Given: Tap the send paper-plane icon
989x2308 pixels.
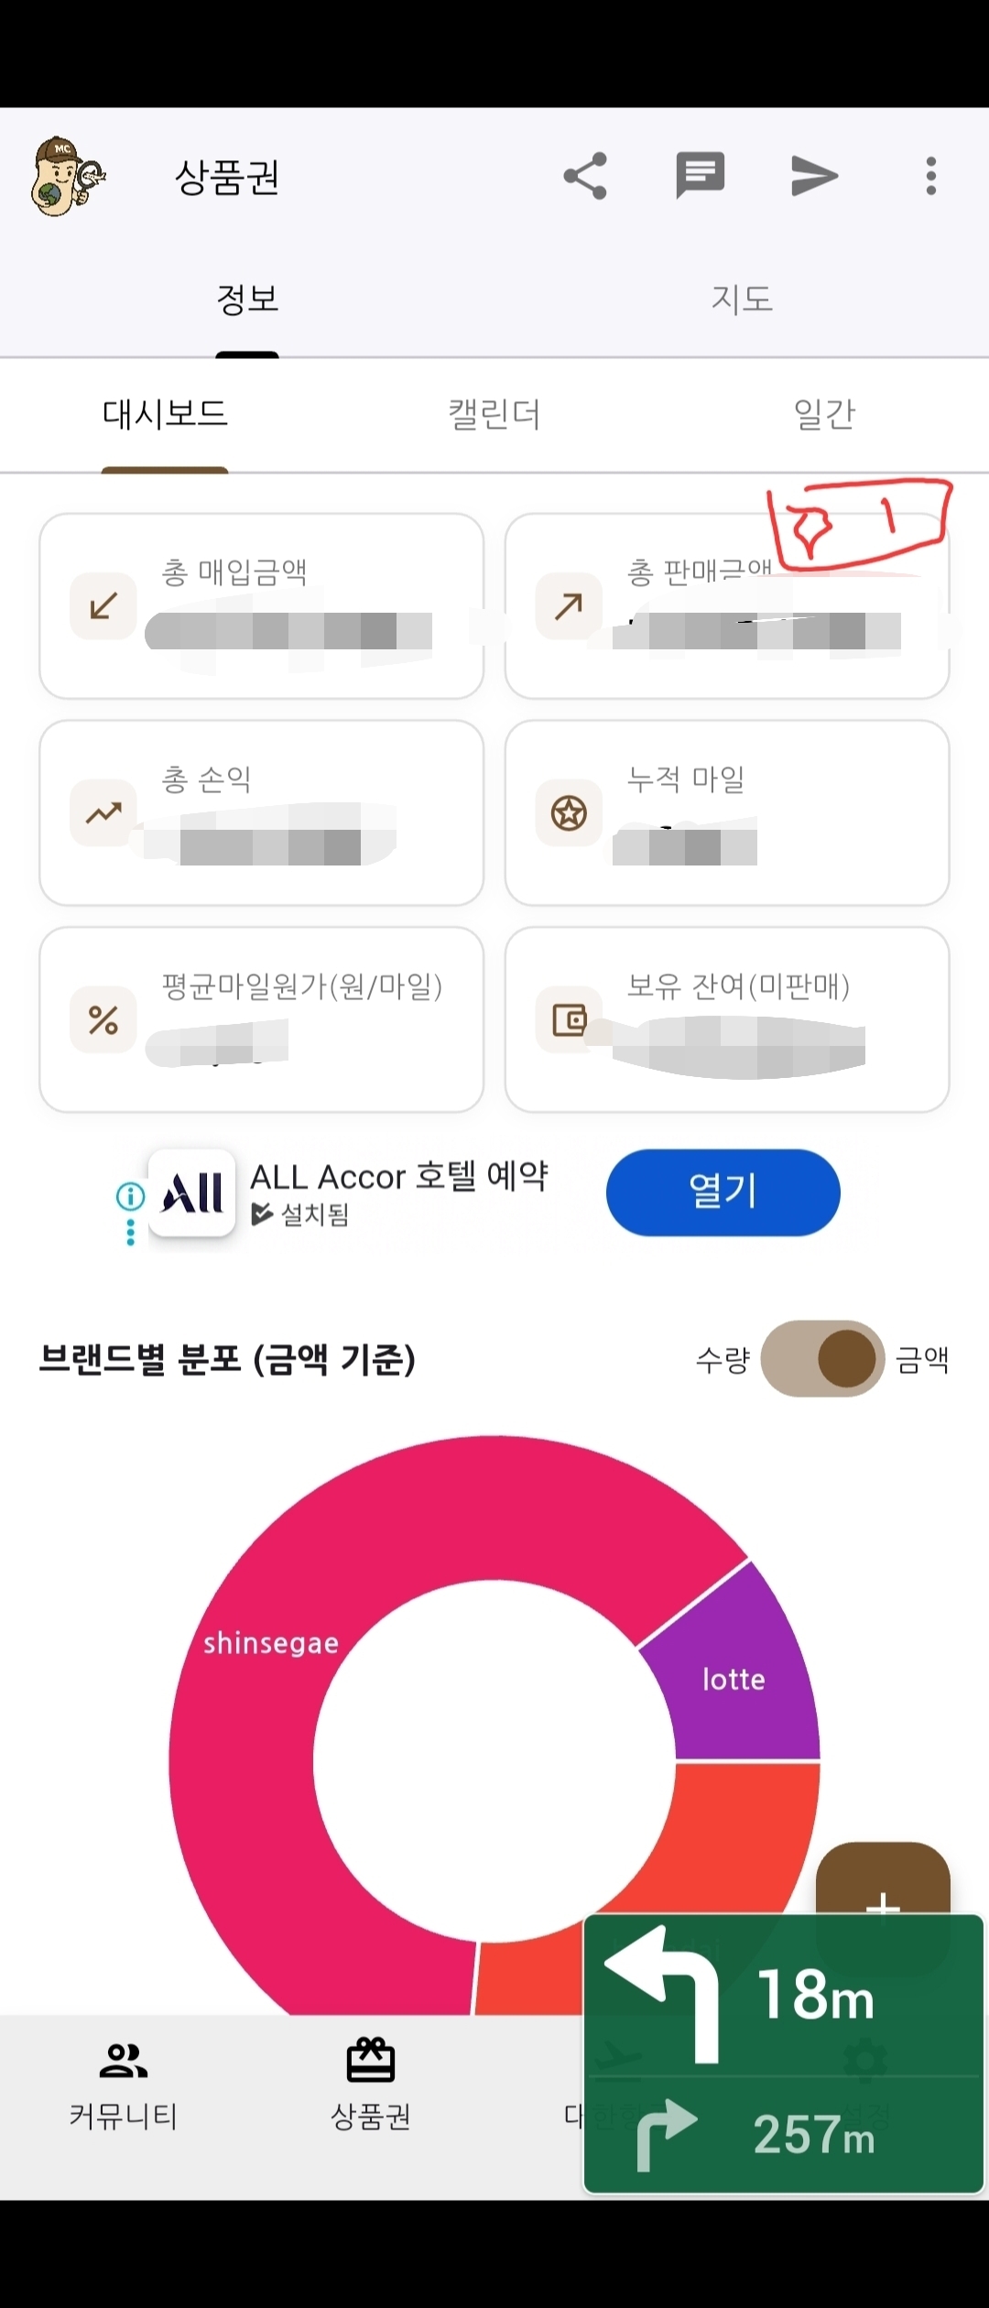Looking at the screenshot, I should (x=814, y=176).
